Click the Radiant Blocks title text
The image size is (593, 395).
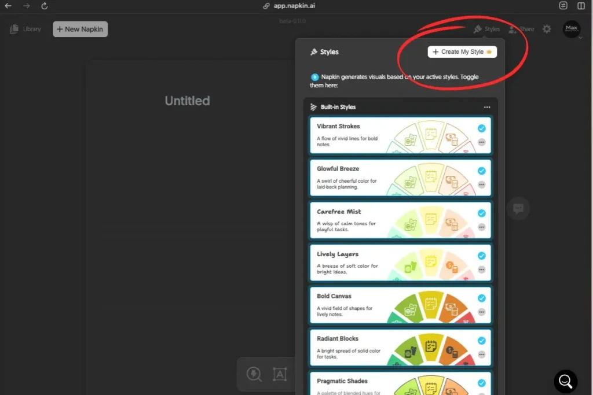click(x=338, y=339)
